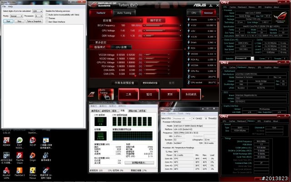
Task: Switch to the CPU tab in sensor panel
Action: (194, 13)
